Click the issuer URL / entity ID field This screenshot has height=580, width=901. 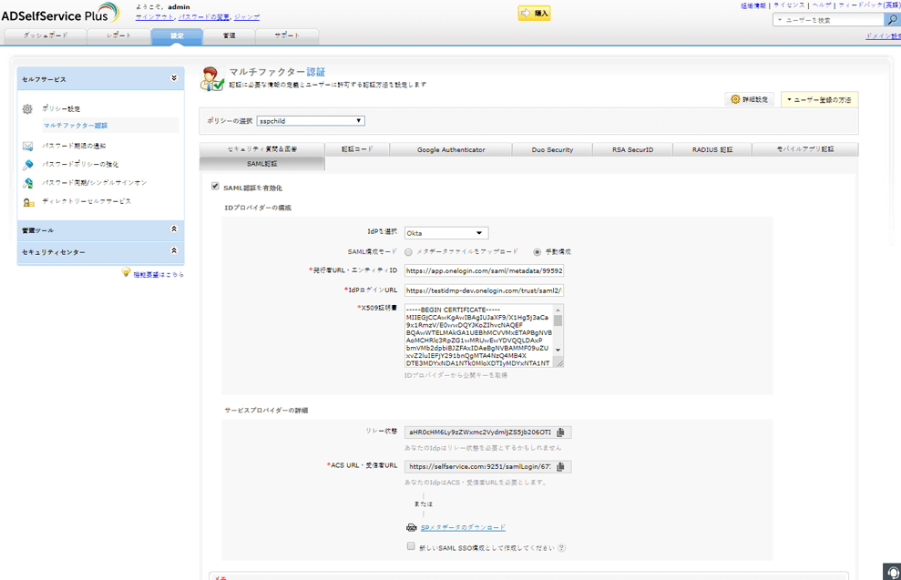pyautogui.click(x=484, y=270)
